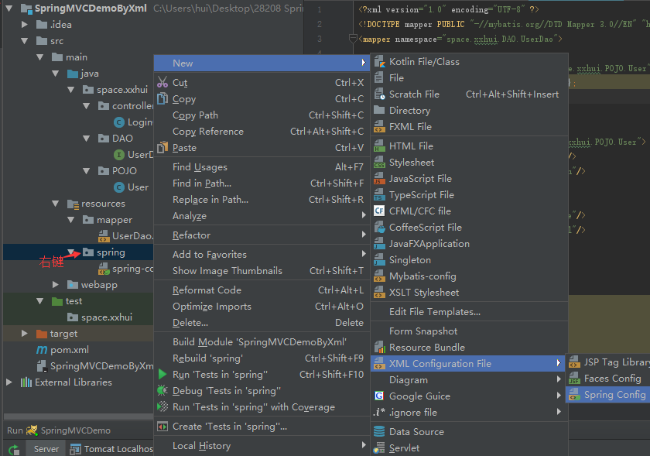Open Add to Favorites submenu
The image size is (650, 456).
pyautogui.click(x=262, y=255)
